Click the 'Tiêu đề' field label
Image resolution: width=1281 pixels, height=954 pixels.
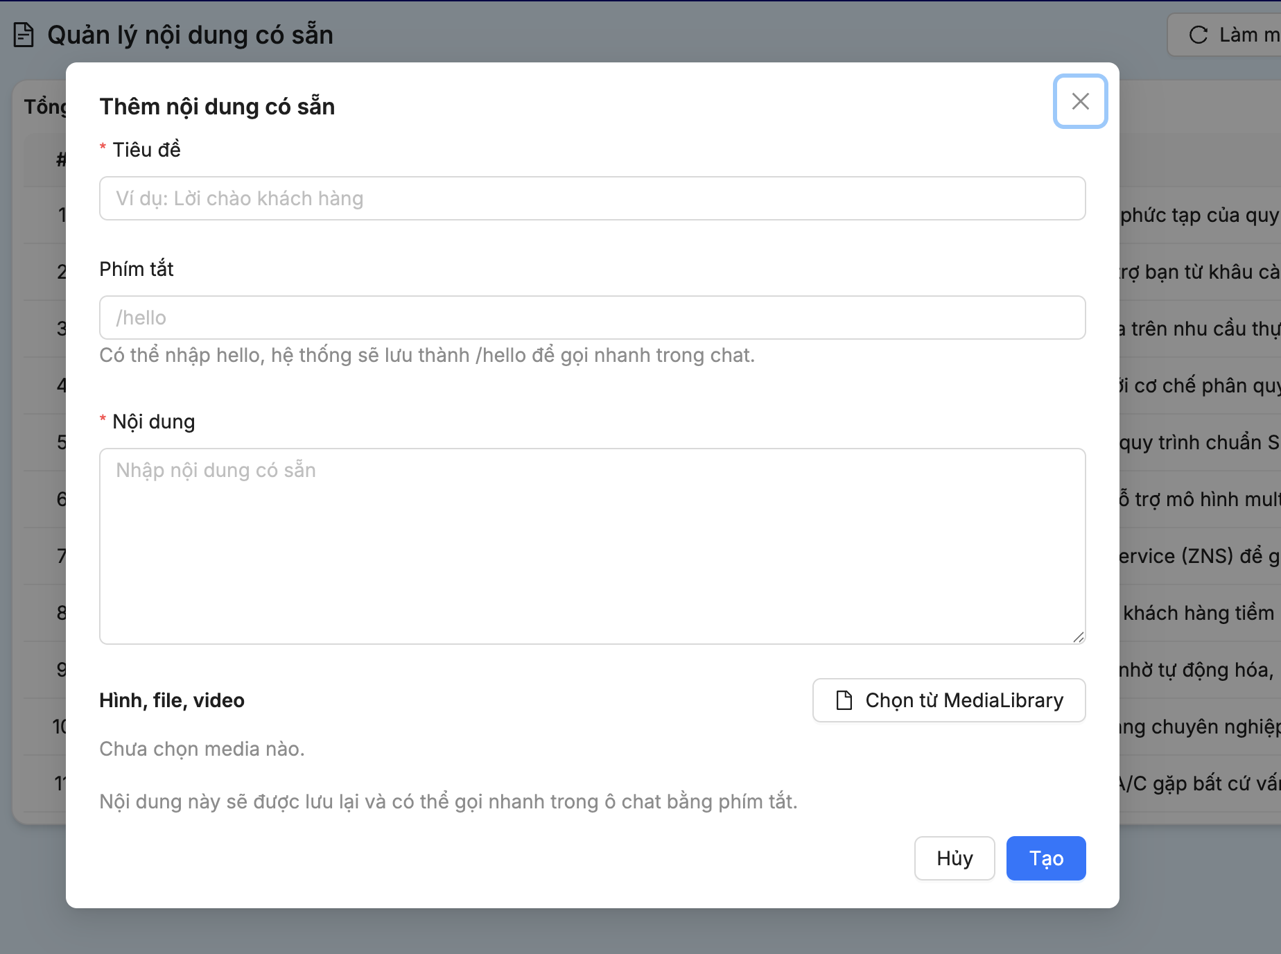click(x=147, y=150)
